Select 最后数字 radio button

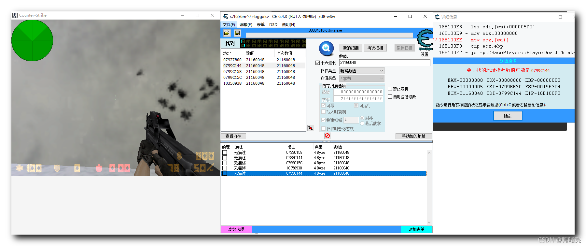pos(362,123)
